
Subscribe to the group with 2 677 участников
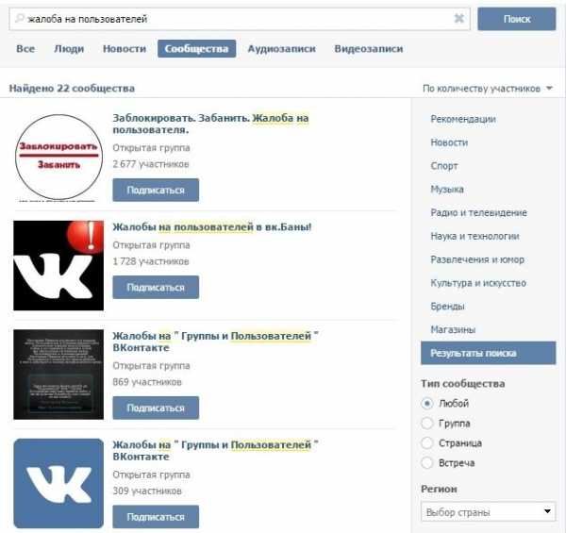pyautogui.click(x=156, y=190)
